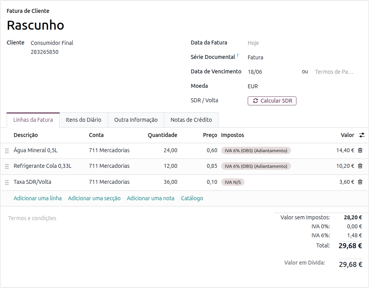Open column settings adjust icon
369x288 pixels.
click(x=362, y=135)
